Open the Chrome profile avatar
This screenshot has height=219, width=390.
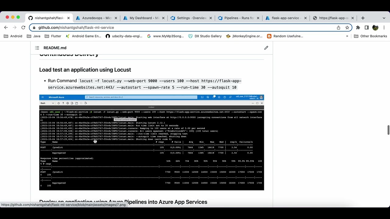[x=375, y=27]
